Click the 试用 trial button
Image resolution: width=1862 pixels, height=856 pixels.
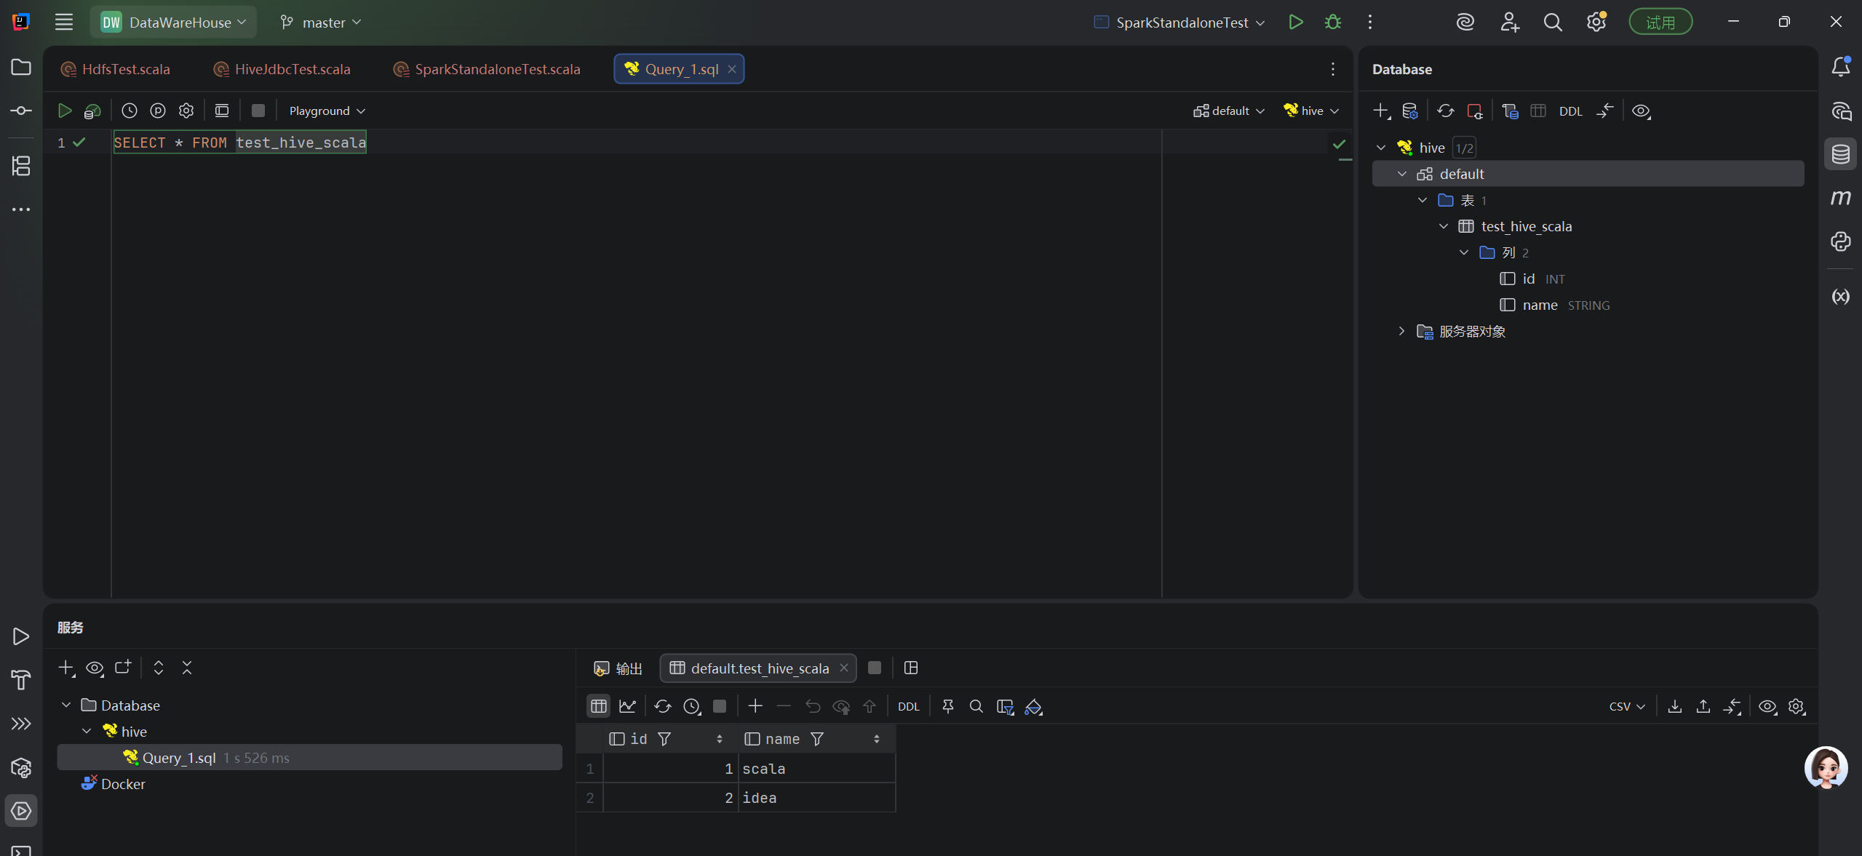(1660, 22)
